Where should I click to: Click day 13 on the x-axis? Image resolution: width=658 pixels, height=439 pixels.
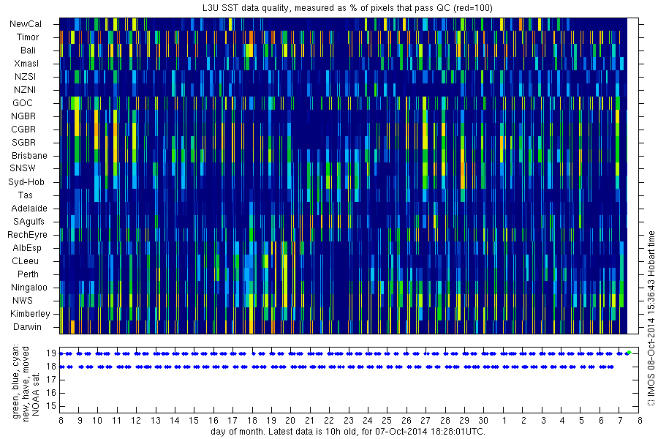(x=155, y=421)
